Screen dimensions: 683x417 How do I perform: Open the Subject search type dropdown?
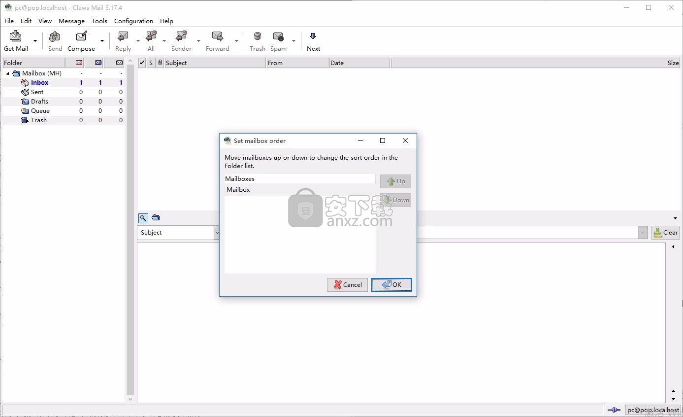click(x=179, y=233)
